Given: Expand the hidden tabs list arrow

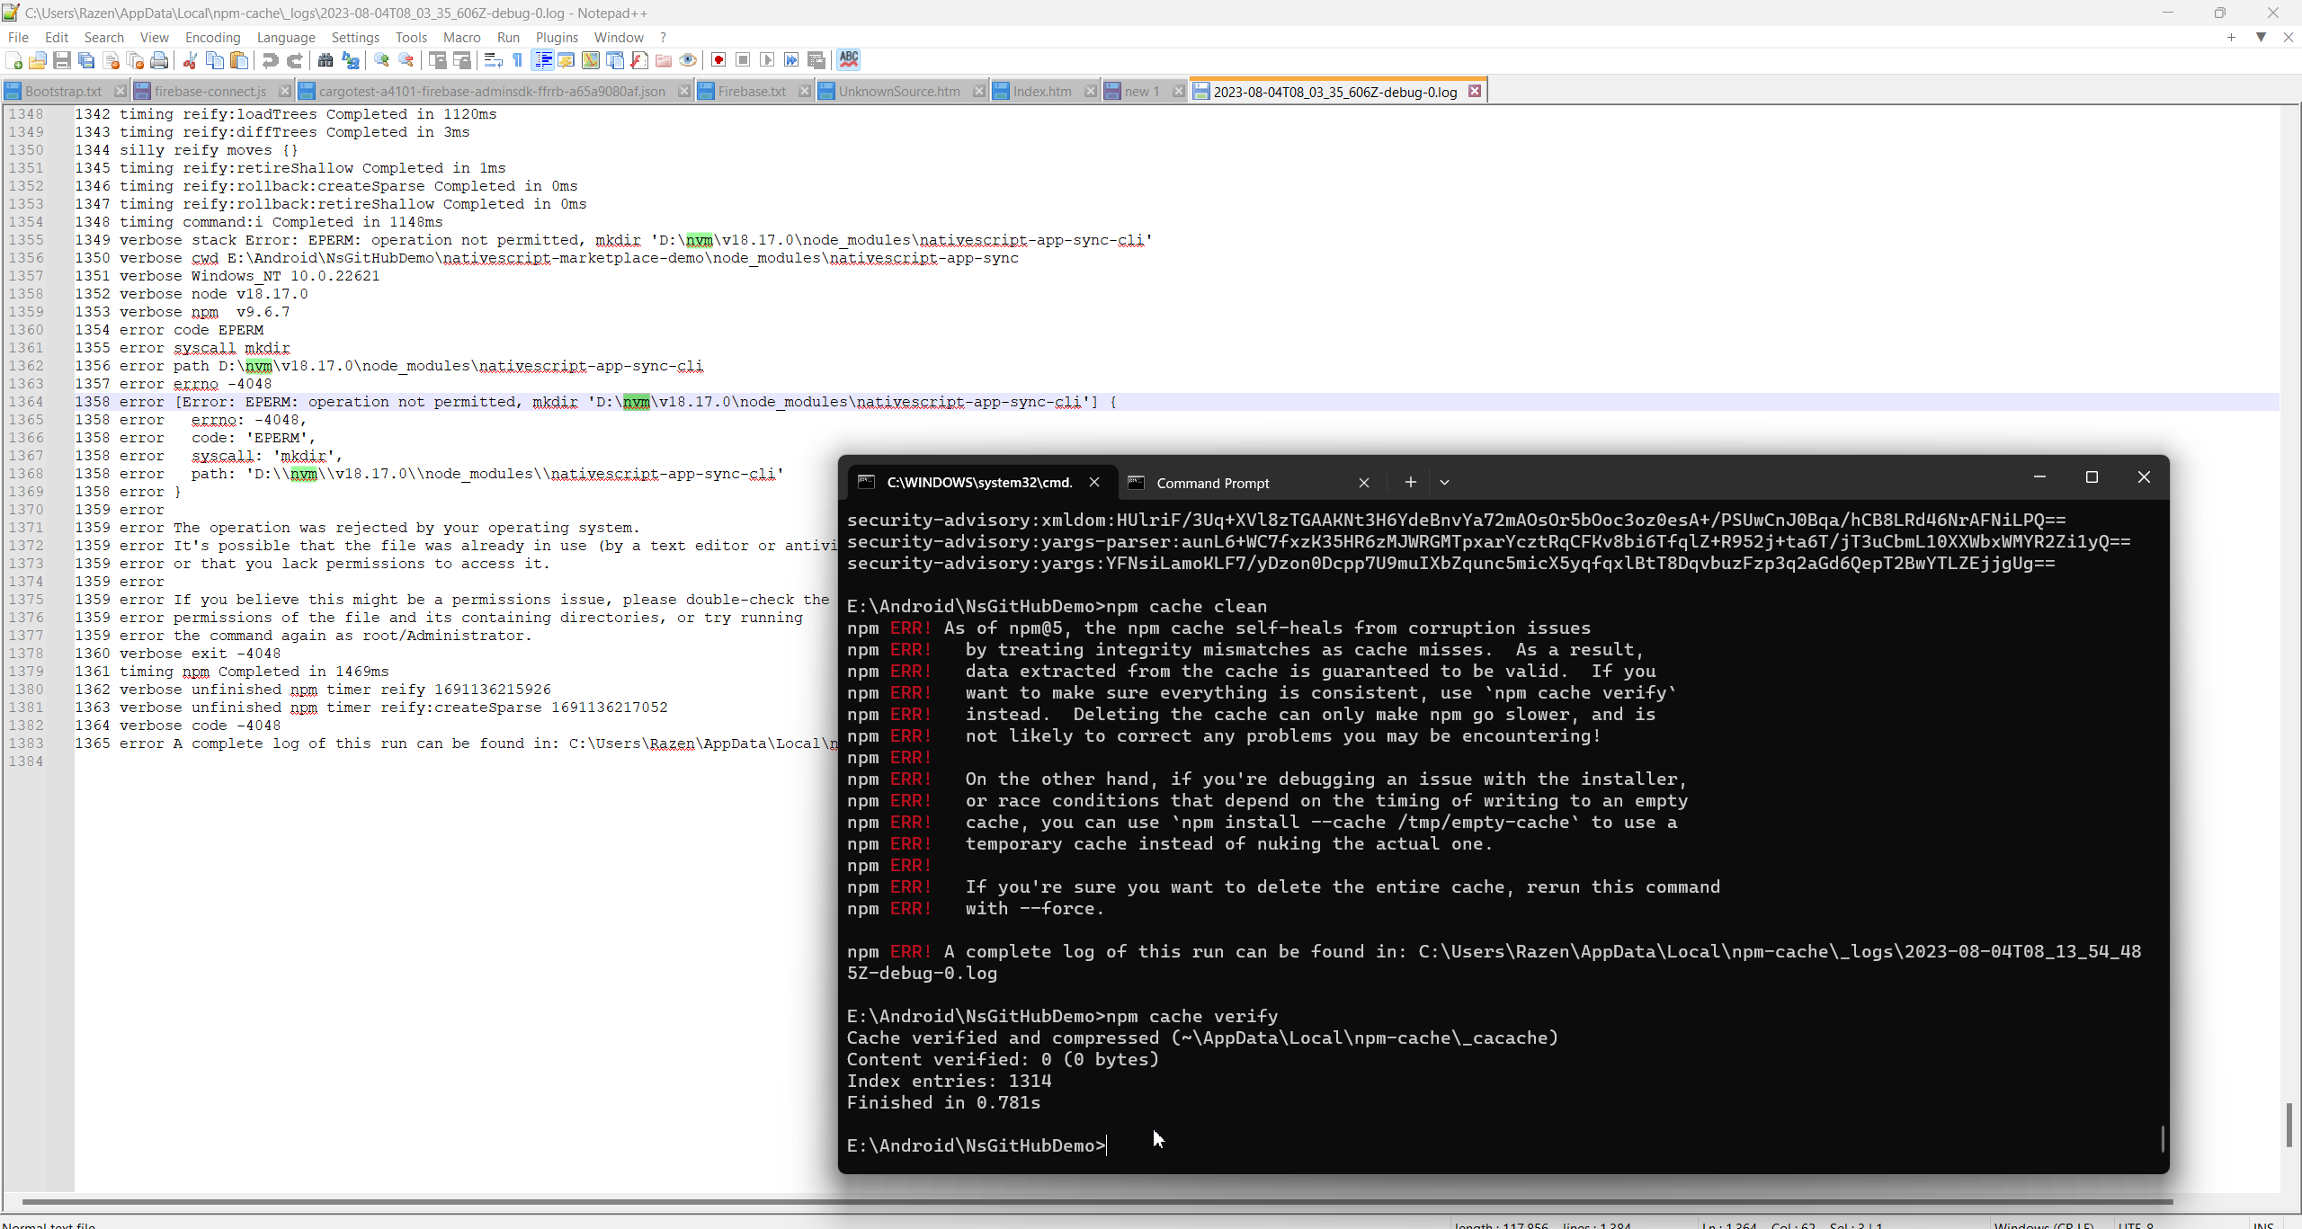Looking at the screenshot, I should tap(2261, 37).
